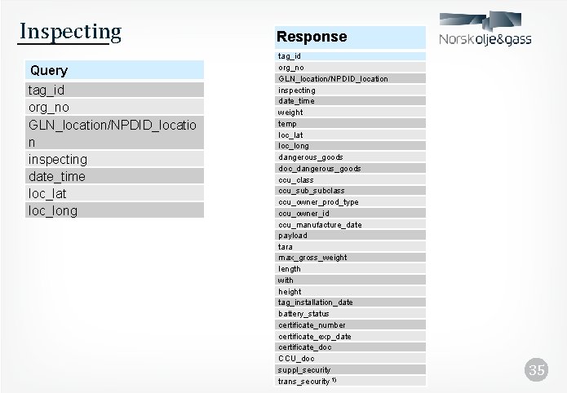Select the 'with' row

350,280
